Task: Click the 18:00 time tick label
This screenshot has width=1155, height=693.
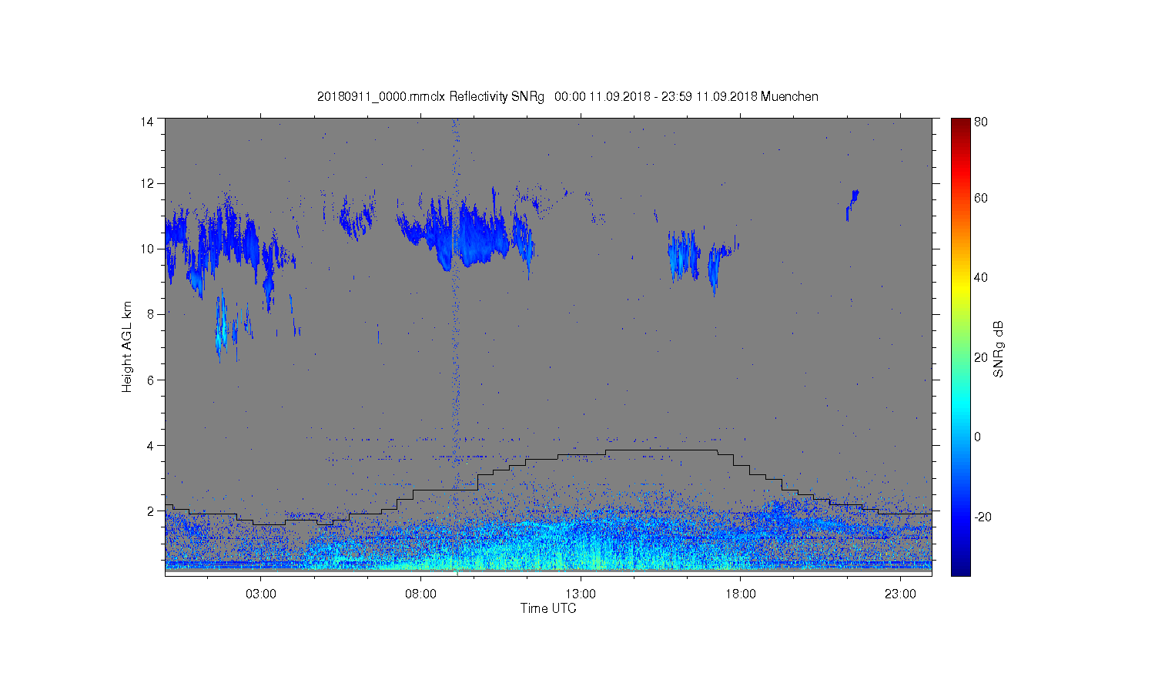Action: click(x=741, y=594)
